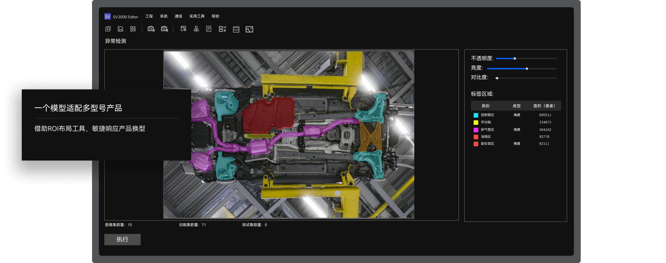Open the 工程 menu
This screenshot has height=263, width=666.
(149, 16)
